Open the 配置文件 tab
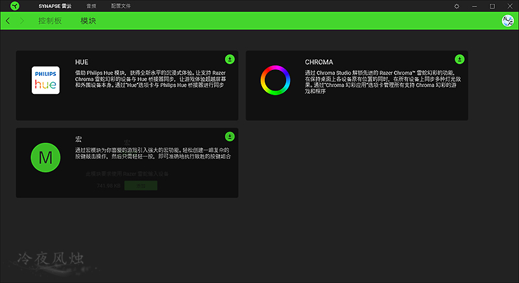The image size is (519, 283). tap(121, 6)
